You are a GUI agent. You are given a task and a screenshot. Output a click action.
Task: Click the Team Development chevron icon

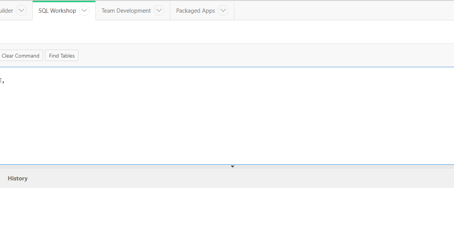point(159,10)
